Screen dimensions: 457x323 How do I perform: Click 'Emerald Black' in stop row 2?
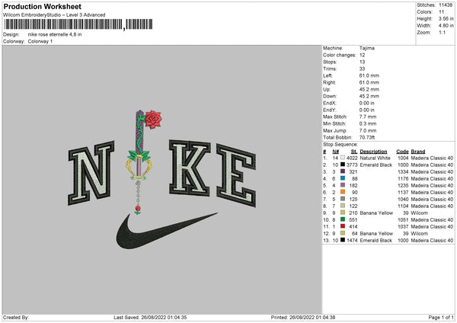coord(376,165)
